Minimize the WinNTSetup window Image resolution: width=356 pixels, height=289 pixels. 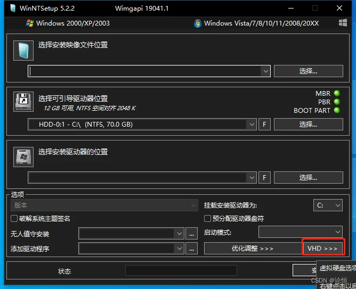291,8
